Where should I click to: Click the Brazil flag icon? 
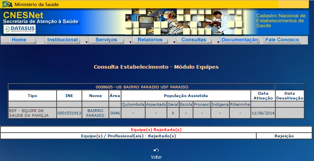(7, 4)
